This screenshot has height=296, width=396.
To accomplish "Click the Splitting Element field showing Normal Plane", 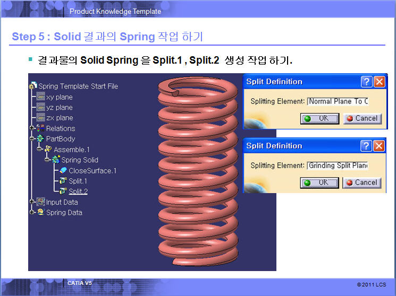I will pos(338,101).
